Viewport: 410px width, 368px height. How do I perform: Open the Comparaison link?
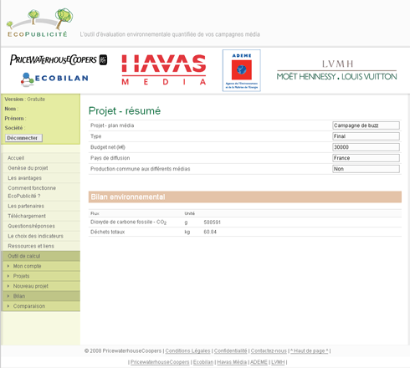(x=29, y=306)
